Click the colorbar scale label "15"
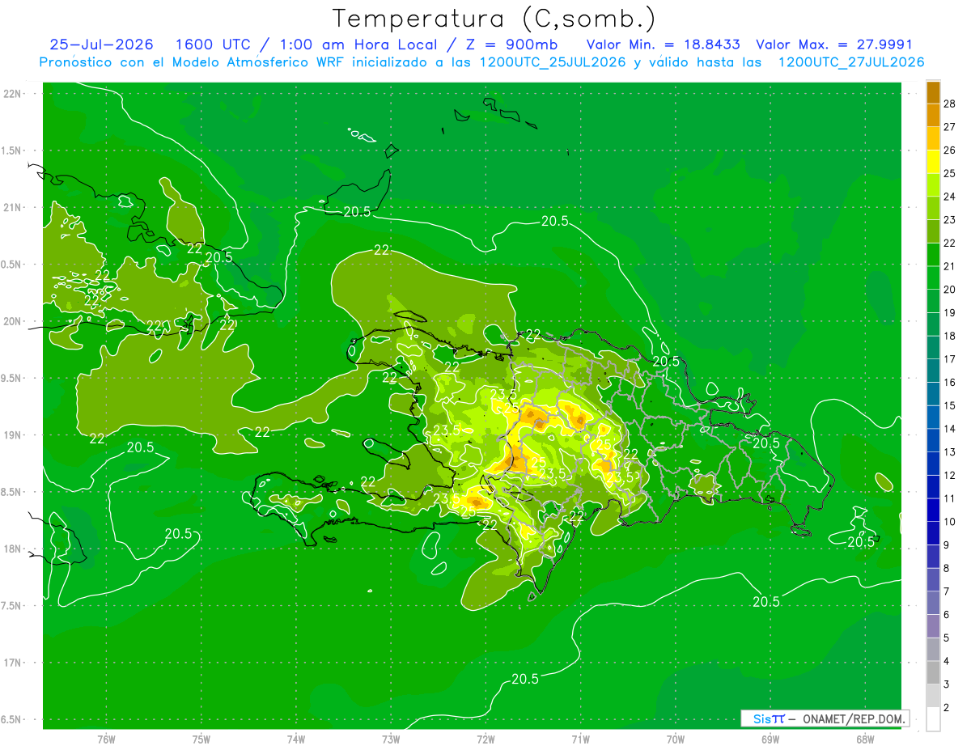Image resolution: width=971 pixels, height=750 pixels. pyautogui.click(x=949, y=405)
